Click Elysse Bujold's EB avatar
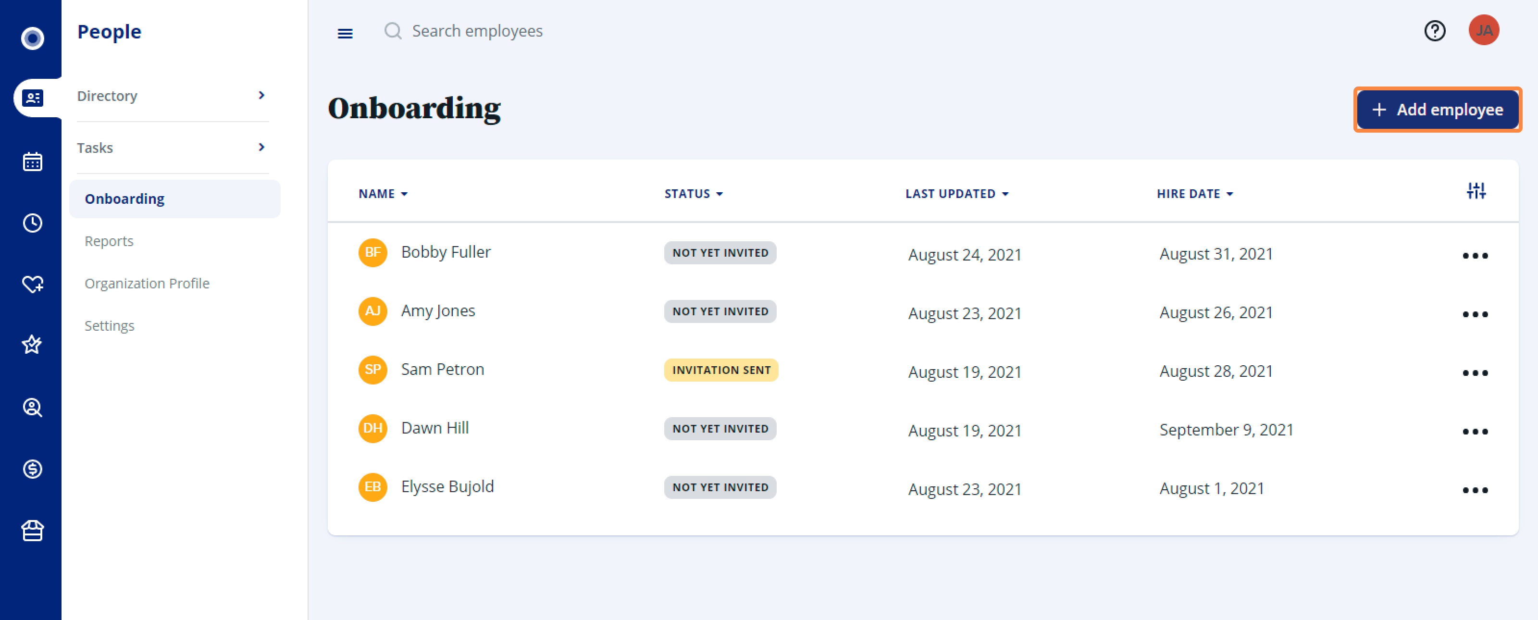The width and height of the screenshot is (1538, 620). pyautogui.click(x=372, y=486)
